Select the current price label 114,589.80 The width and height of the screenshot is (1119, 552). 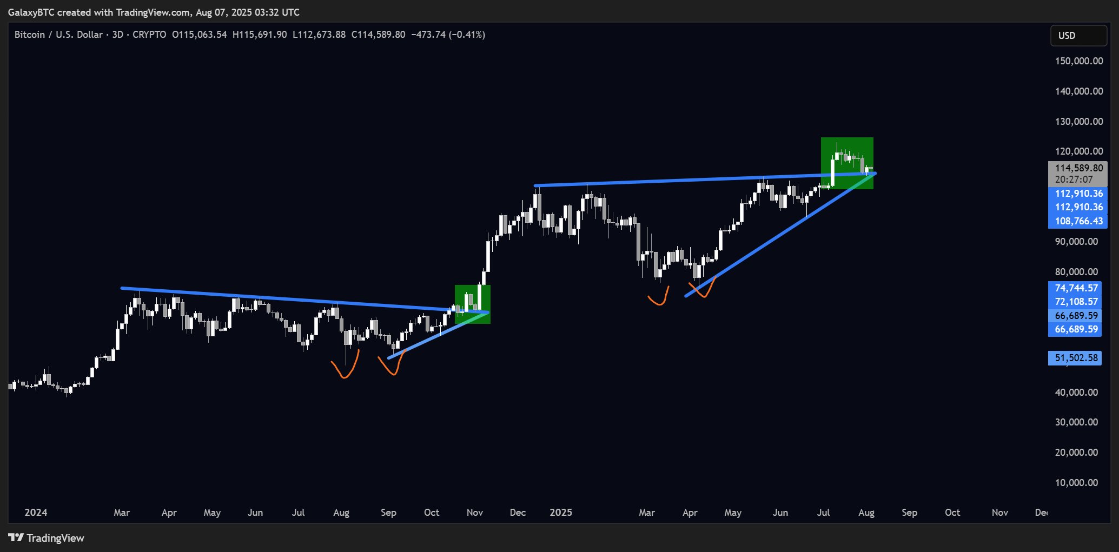(x=1078, y=168)
